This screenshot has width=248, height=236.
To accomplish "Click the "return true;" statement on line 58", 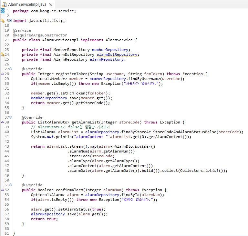I will coord(45,219).
